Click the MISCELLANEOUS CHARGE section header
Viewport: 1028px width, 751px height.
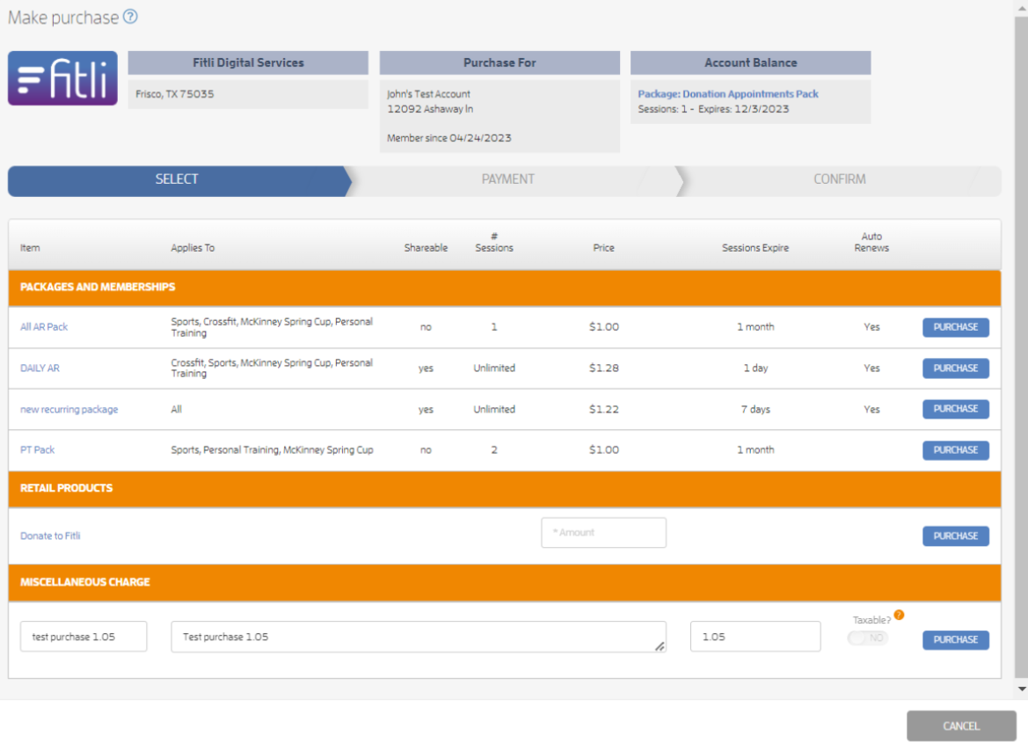tap(505, 582)
